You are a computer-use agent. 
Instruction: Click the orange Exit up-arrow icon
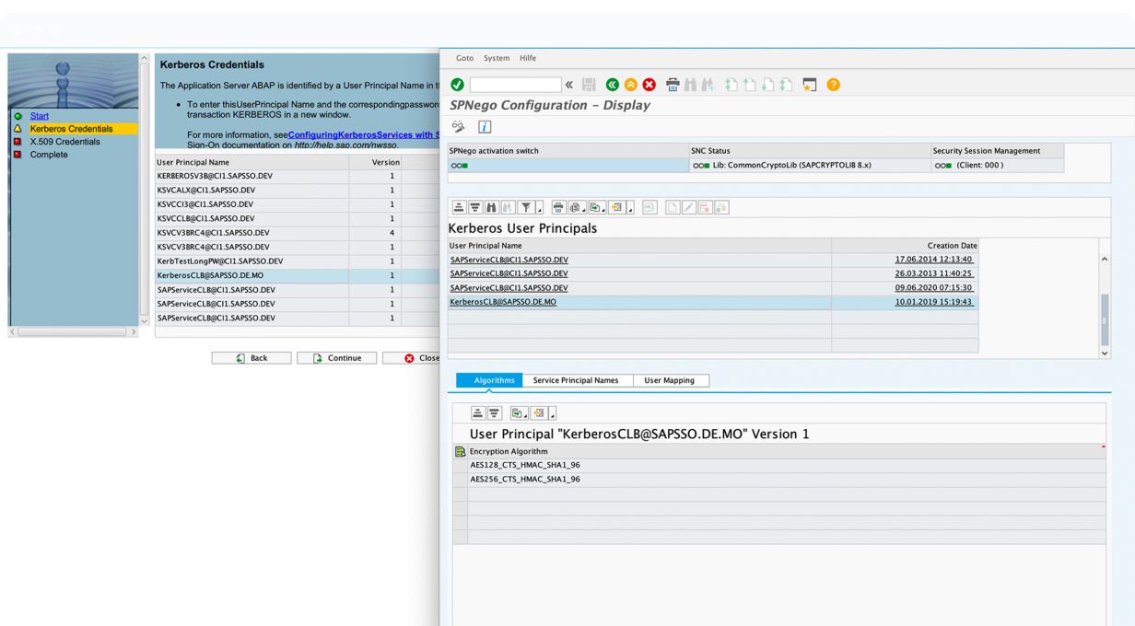click(x=631, y=85)
